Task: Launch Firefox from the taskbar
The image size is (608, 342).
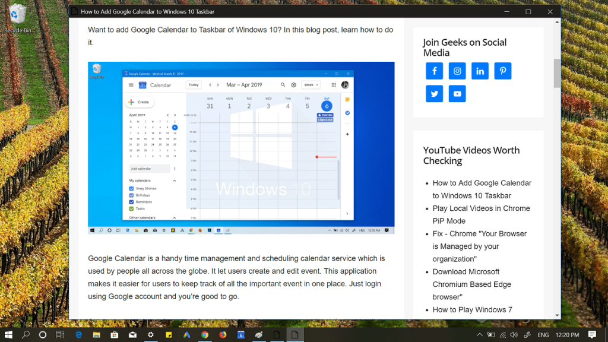Action: [x=223, y=335]
